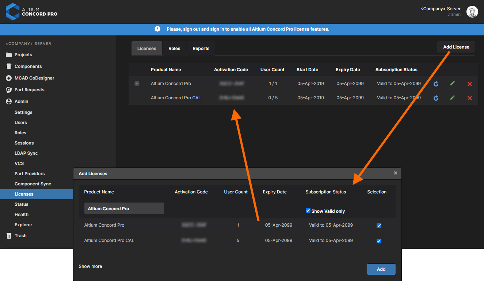
Task: Click the Product Name filter field
Action: 124,209
